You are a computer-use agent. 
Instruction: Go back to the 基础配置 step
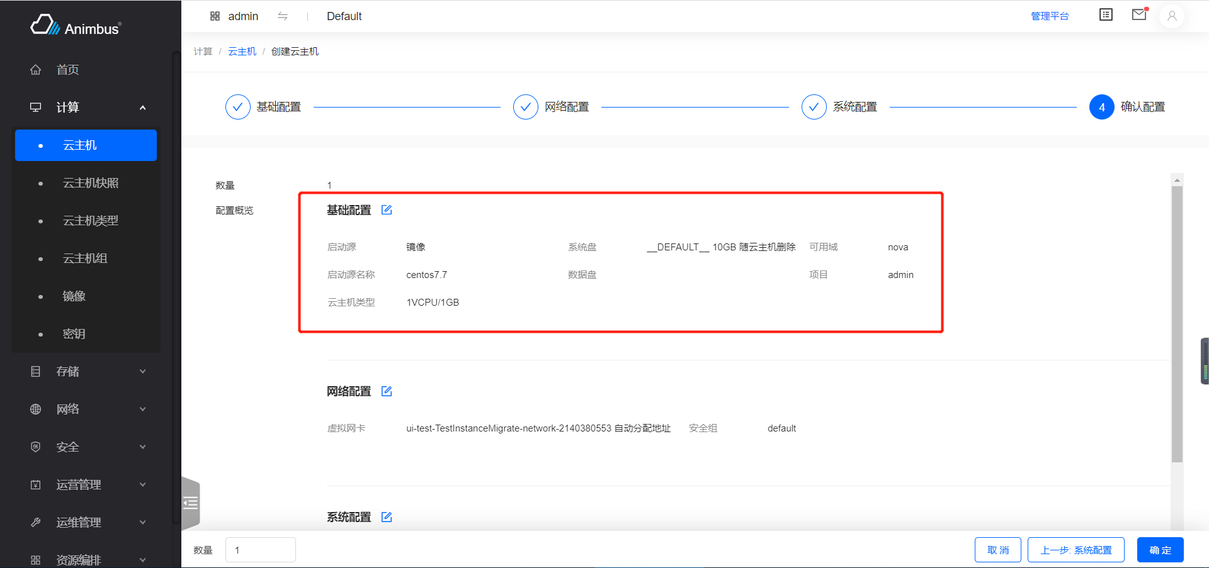tap(238, 107)
